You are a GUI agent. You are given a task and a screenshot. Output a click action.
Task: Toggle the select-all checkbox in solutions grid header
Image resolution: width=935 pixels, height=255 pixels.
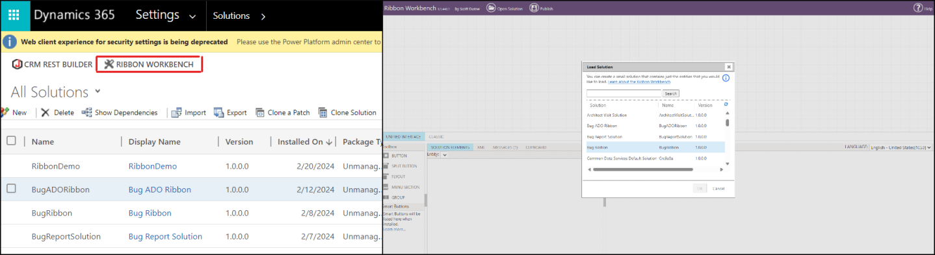click(11, 141)
